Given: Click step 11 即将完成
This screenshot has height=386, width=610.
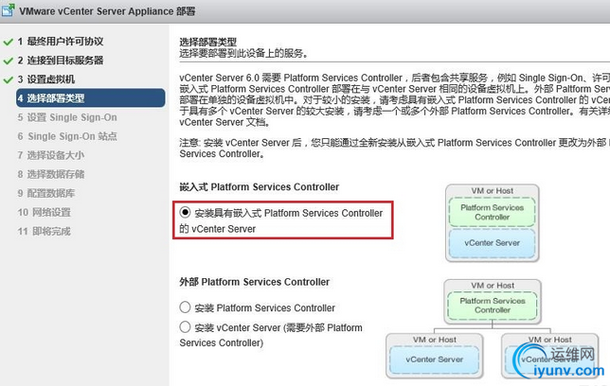Looking at the screenshot, I should click(44, 232).
